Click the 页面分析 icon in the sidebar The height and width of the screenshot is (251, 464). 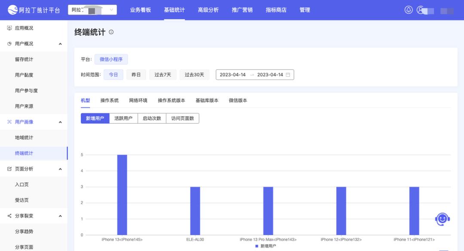click(x=9, y=168)
